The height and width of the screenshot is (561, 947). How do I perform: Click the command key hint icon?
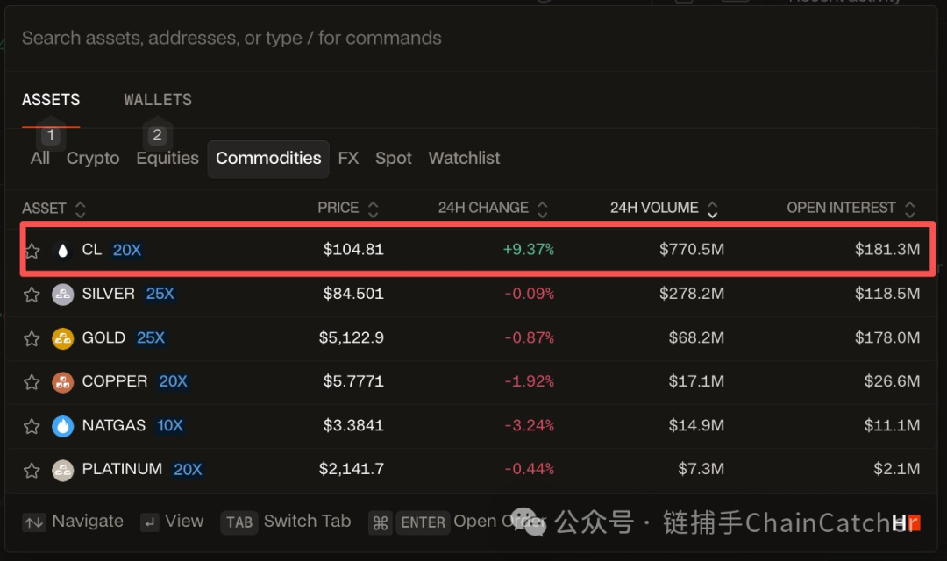(x=381, y=522)
